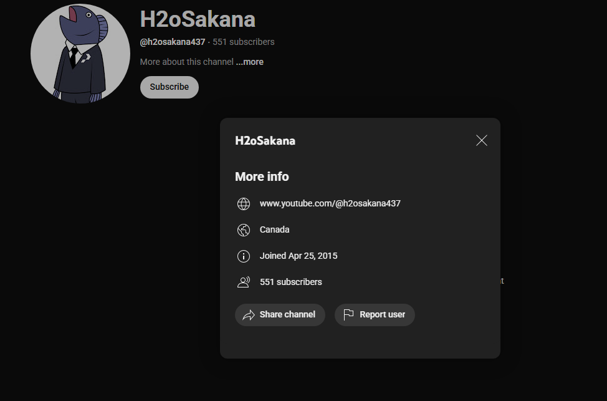This screenshot has width=607, height=401.
Task: Click the Joined Apr 25, 2015 text
Action: click(x=299, y=256)
